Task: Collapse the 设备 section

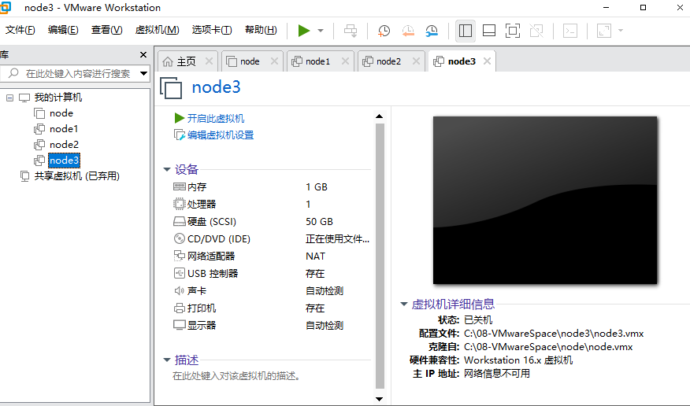Action: pyautogui.click(x=167, y=169)
